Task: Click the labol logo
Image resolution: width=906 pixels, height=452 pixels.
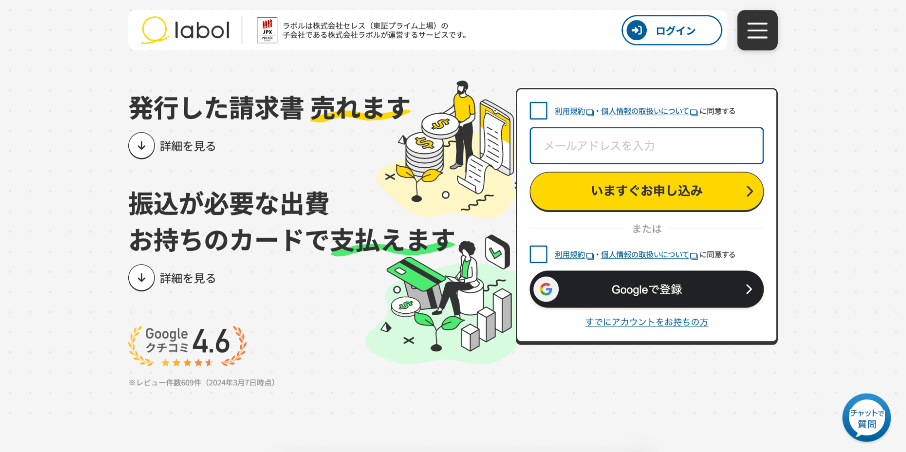Action: tap(185, 30)
